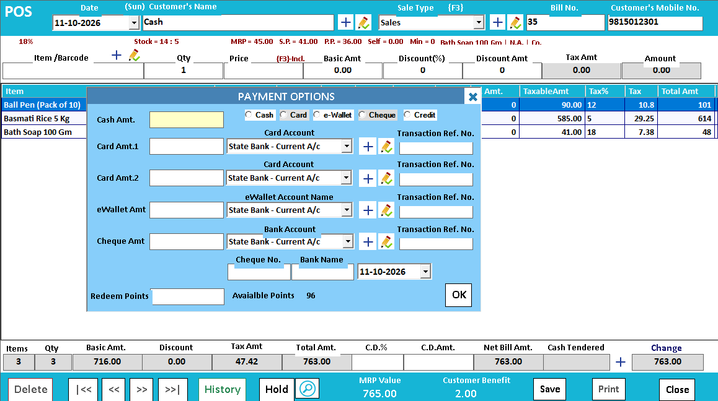This screenshot has height=401, width=718.
Task: Add new customer with plus icon
Action: pyautogui.click(x=346, y=22)
